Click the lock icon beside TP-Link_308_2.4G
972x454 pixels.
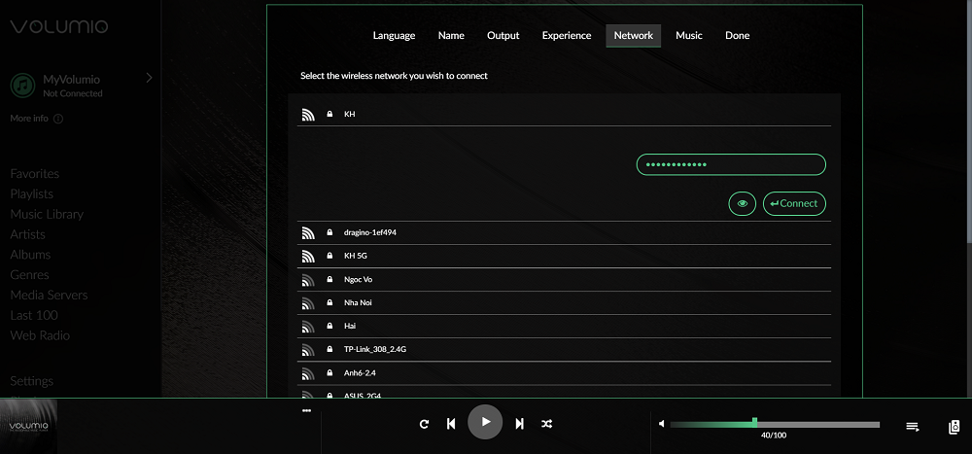tap(330, 350)
